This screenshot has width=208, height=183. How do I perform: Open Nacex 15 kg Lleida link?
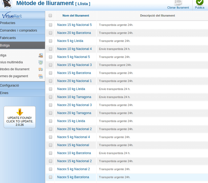click(71, 121)
